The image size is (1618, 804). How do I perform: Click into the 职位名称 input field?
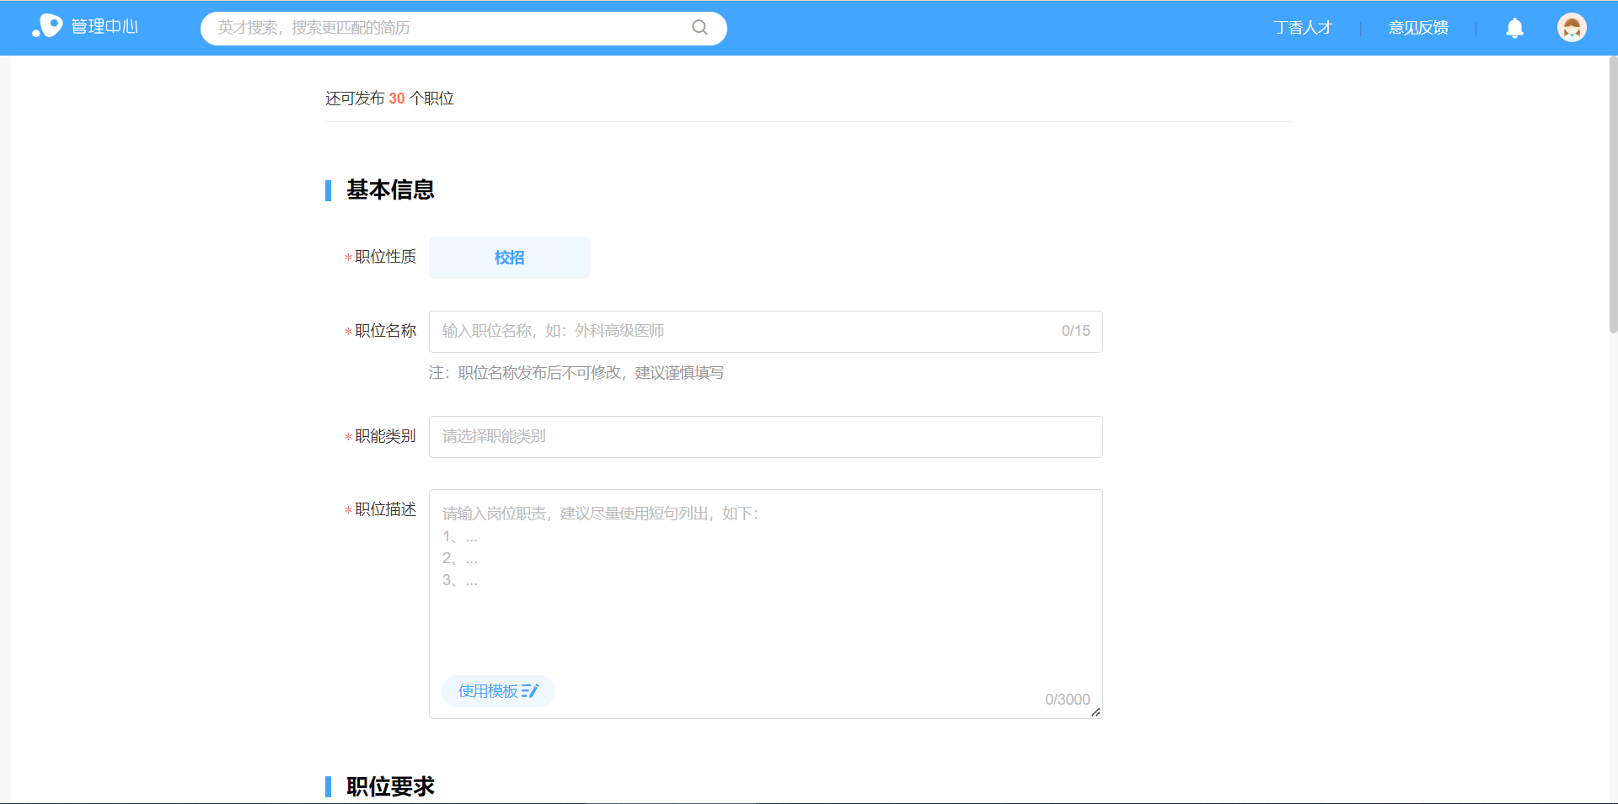(742, 332)
